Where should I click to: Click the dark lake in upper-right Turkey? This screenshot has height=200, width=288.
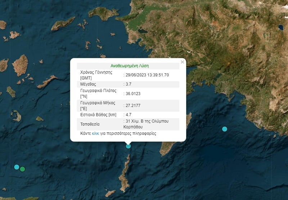click(x=280, y=27)
